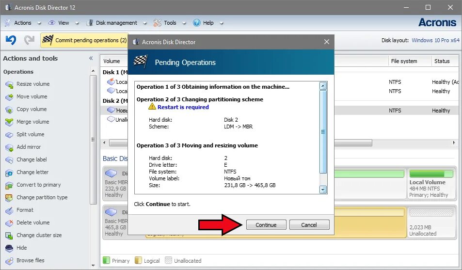Click the operations list scroll-up arrow
The image size is (462, 270).
(x=323, y=86)
